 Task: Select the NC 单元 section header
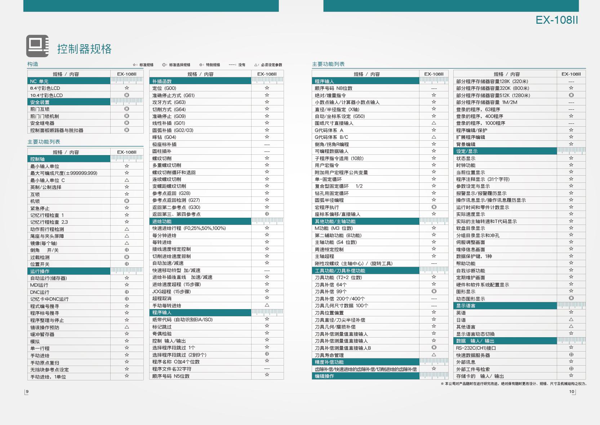[69, 81]
